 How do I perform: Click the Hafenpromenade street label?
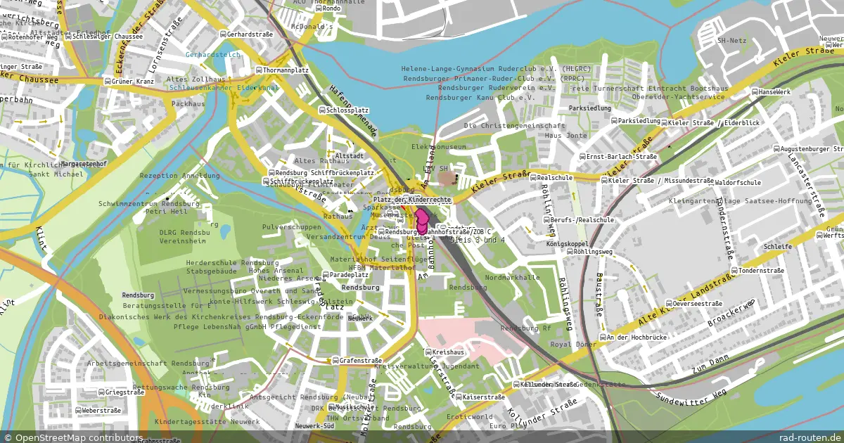point(352,111)
